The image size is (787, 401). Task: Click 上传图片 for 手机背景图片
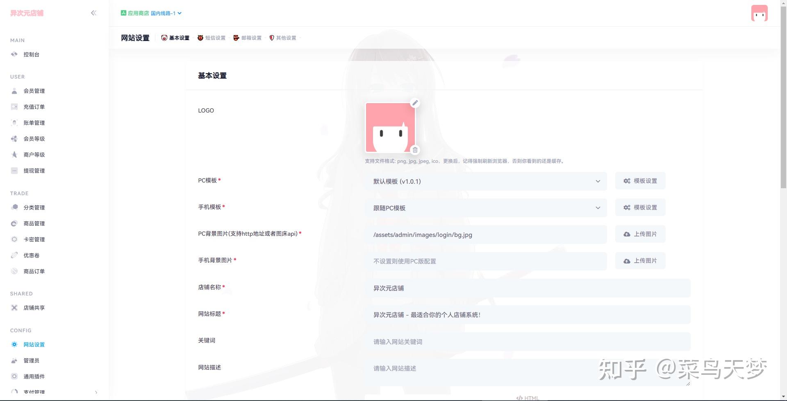click(640, 261)
